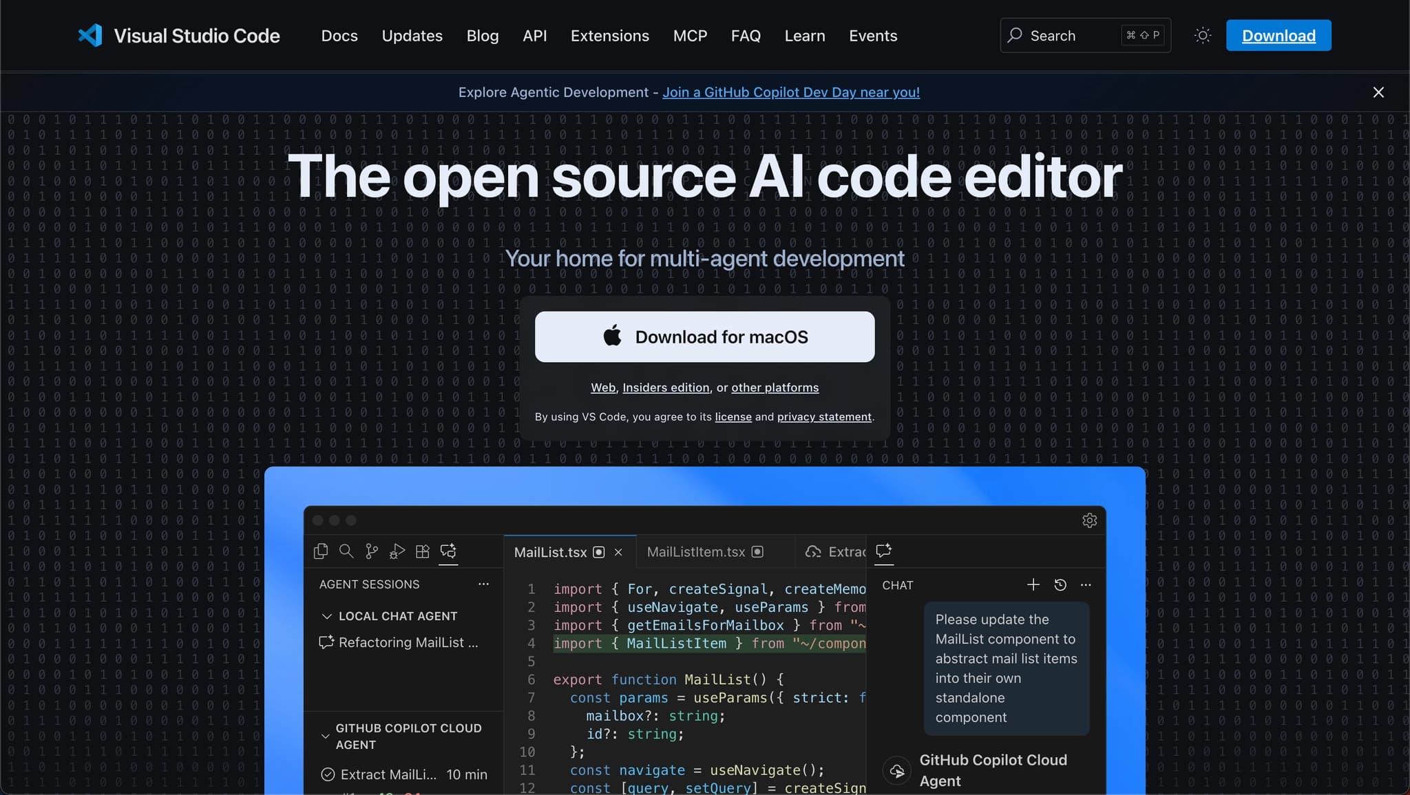Click inside the Search input field
Screen dimensions: 1410x795
(x=1074, y=35)
